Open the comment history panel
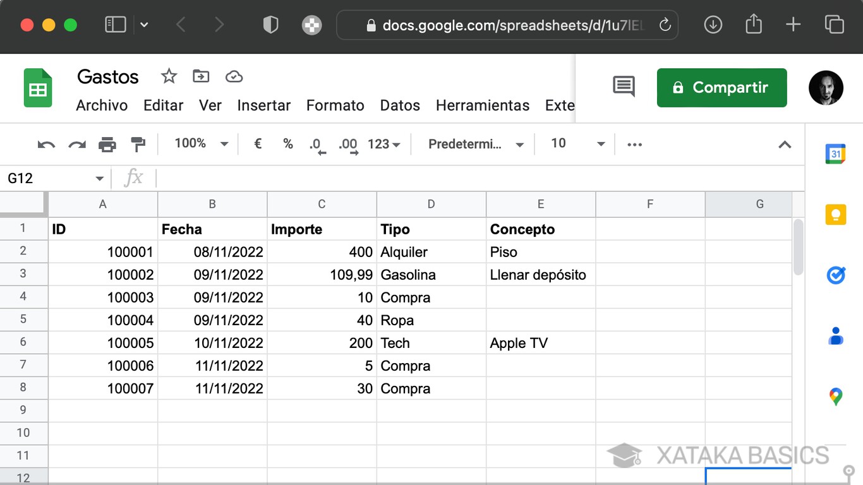 pos(623,87)
